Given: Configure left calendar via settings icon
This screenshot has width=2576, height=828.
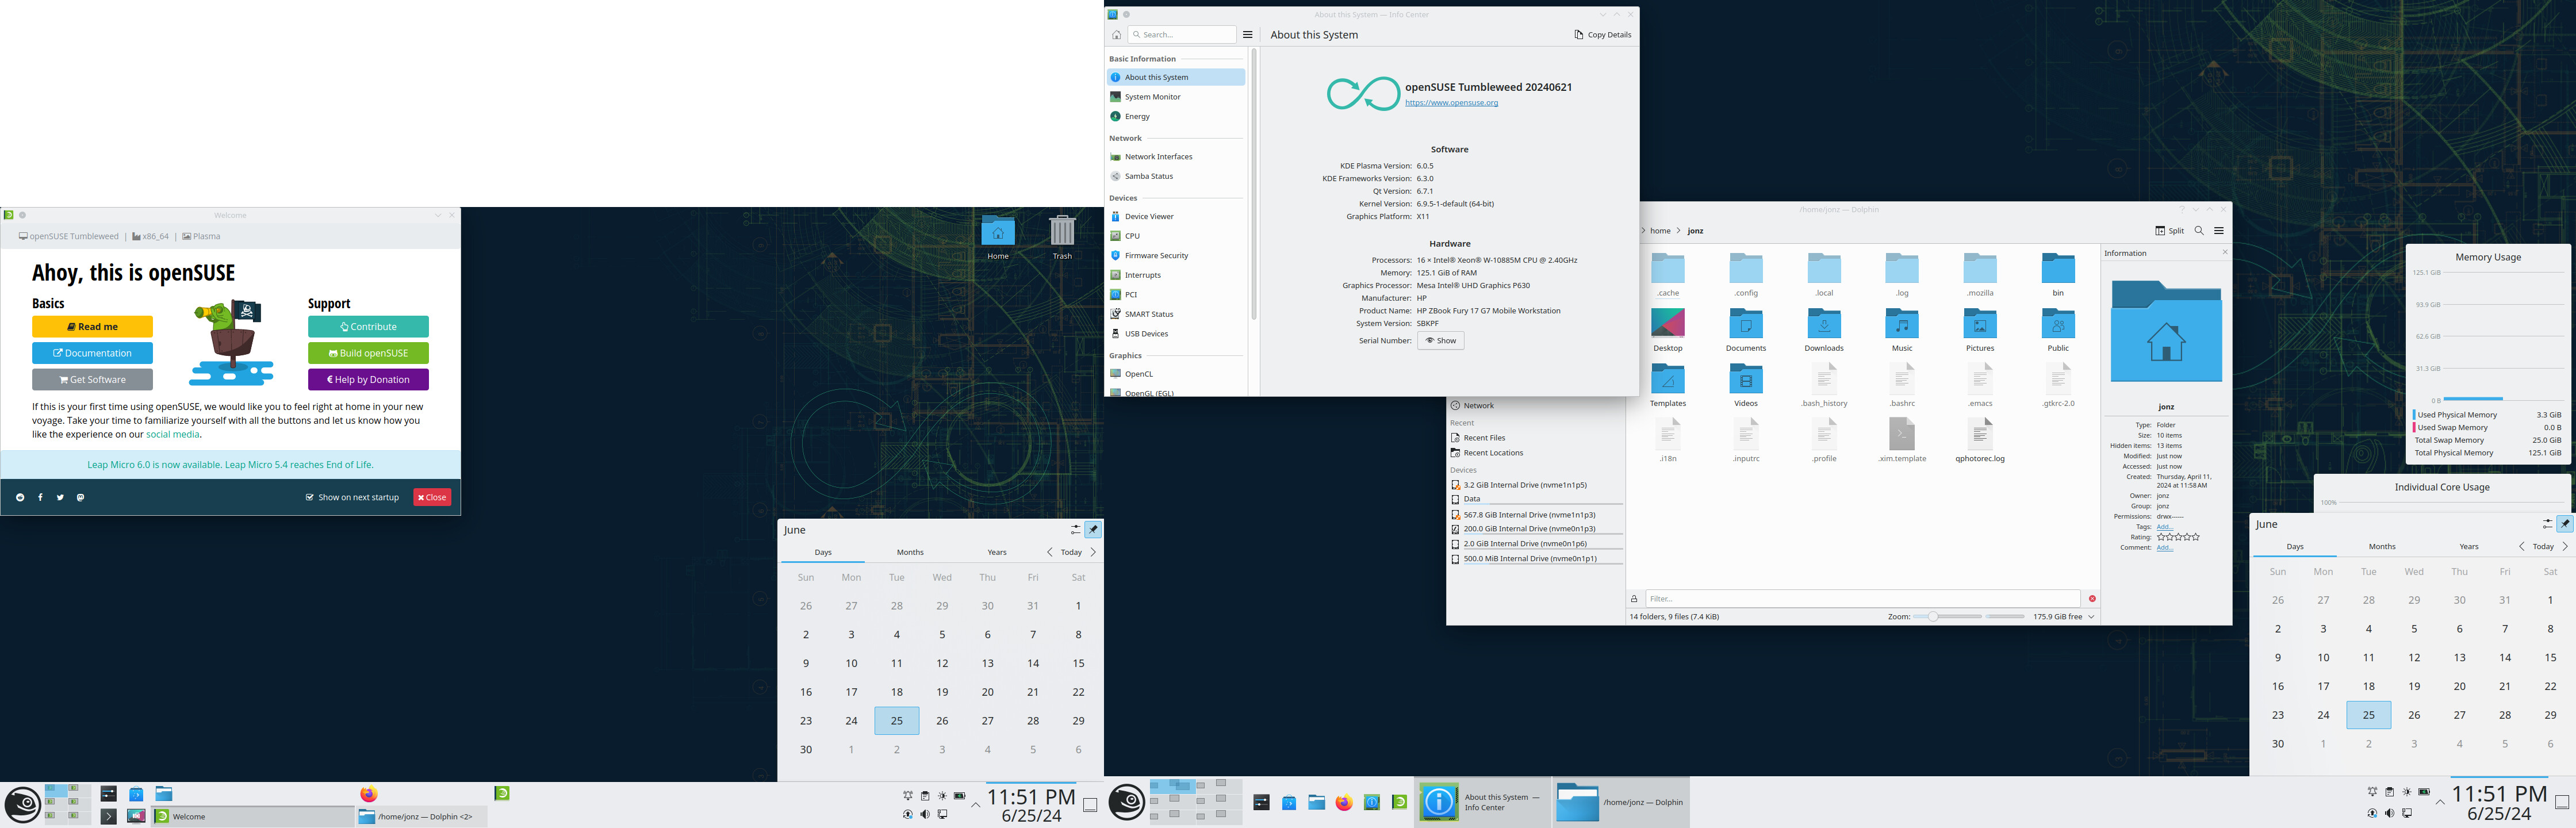Looking at the screenshot, I should pyautogui.click(x=1075, y=529).
